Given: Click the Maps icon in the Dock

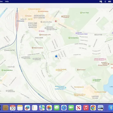Looking at the screenshot, I should coord(42,108).
